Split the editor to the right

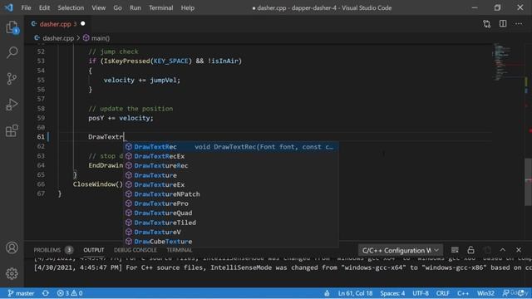503,24
